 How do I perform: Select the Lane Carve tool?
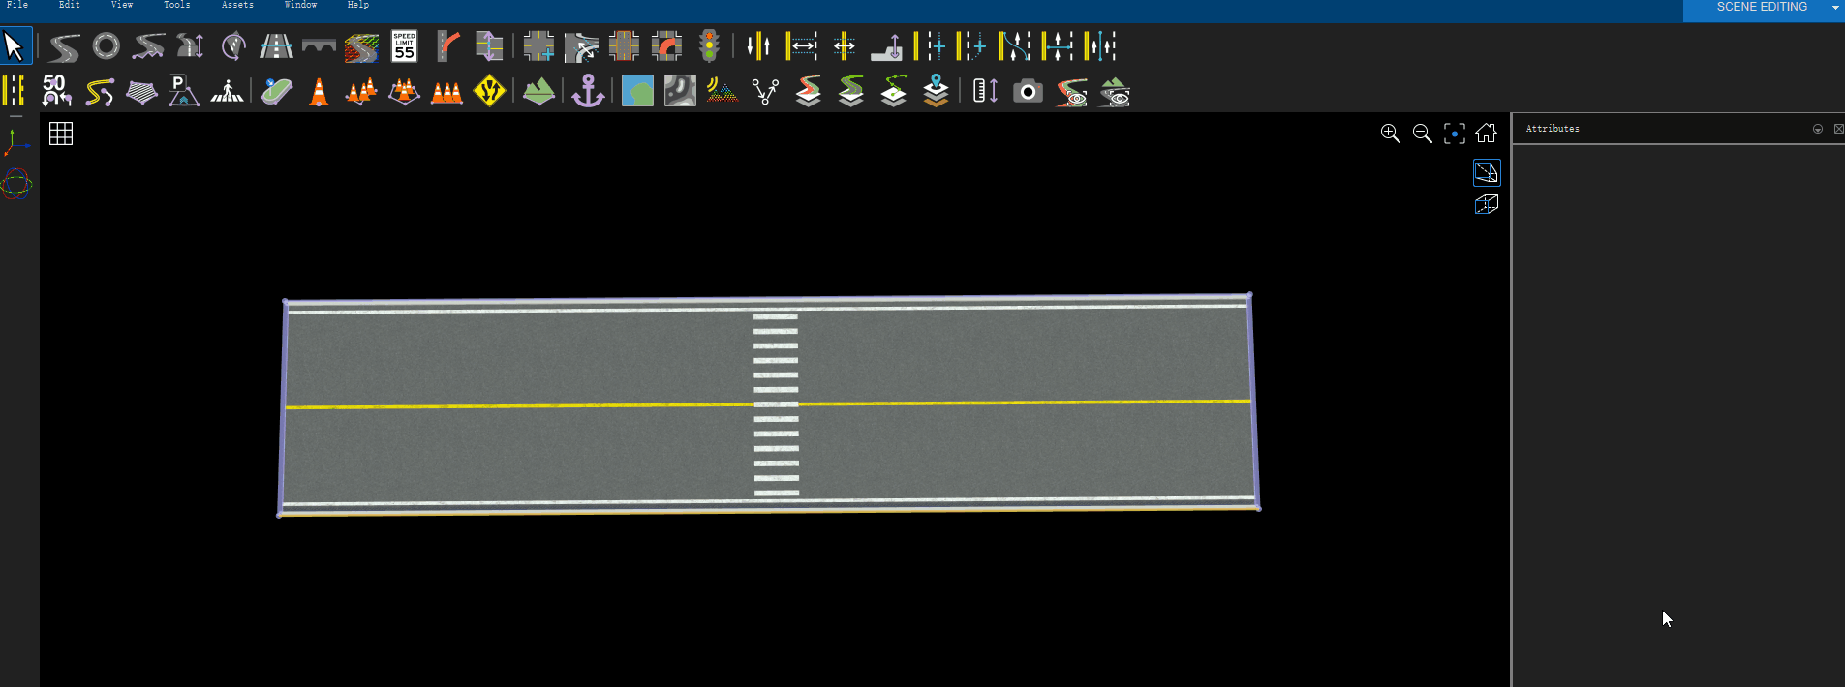(1015, 46)
